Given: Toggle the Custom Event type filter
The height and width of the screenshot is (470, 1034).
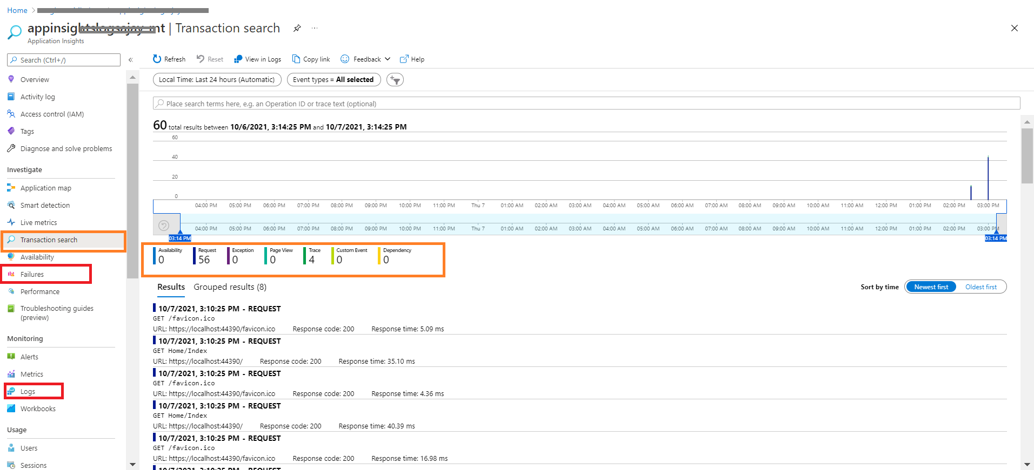Looking at the screenshot, I should [350, 256].
